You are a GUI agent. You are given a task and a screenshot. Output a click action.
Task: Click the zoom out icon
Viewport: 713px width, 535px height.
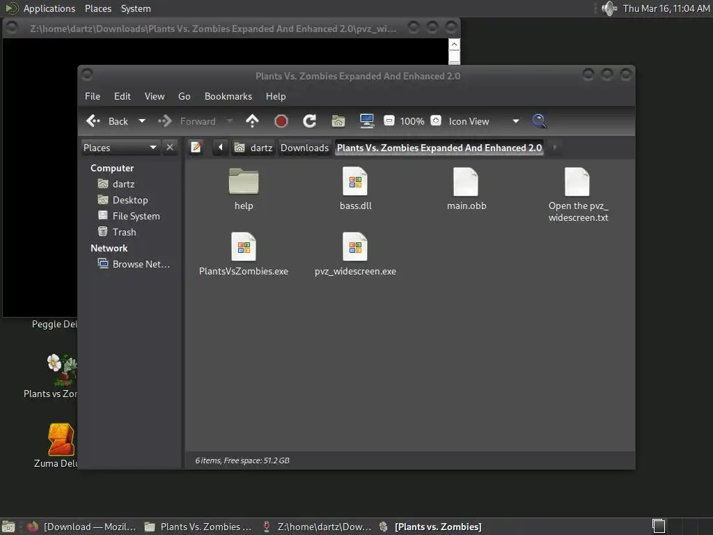[x=389, y=121]
